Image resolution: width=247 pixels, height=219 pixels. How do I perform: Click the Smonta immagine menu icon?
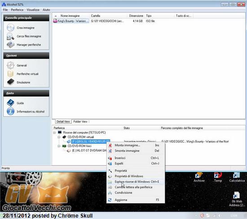tap(110, 151)
